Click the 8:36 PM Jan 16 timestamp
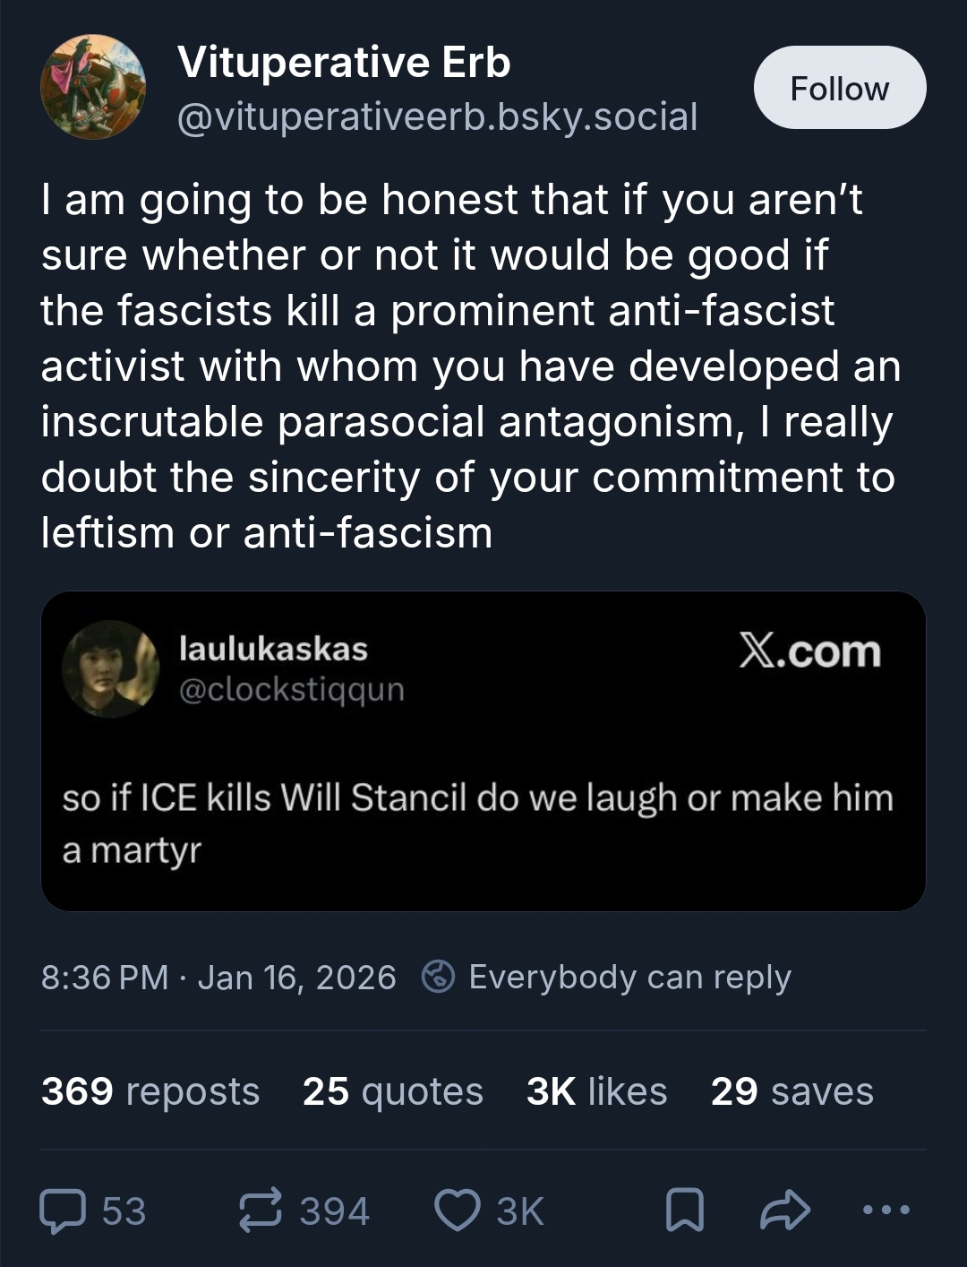 point(218,977)
